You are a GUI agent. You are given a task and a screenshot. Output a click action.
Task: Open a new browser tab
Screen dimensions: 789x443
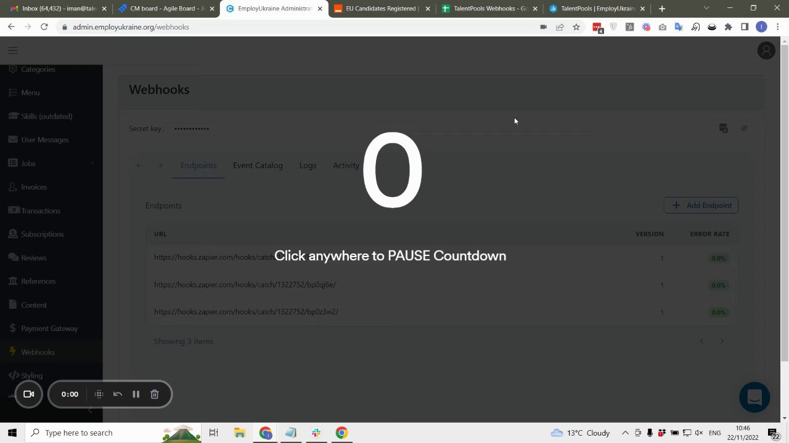coord(662,9)
